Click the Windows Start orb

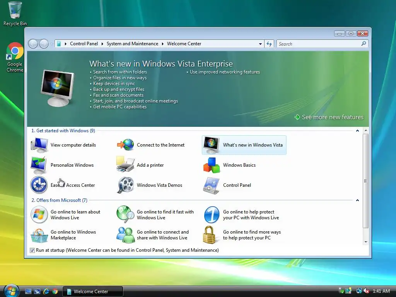point(11,290)
